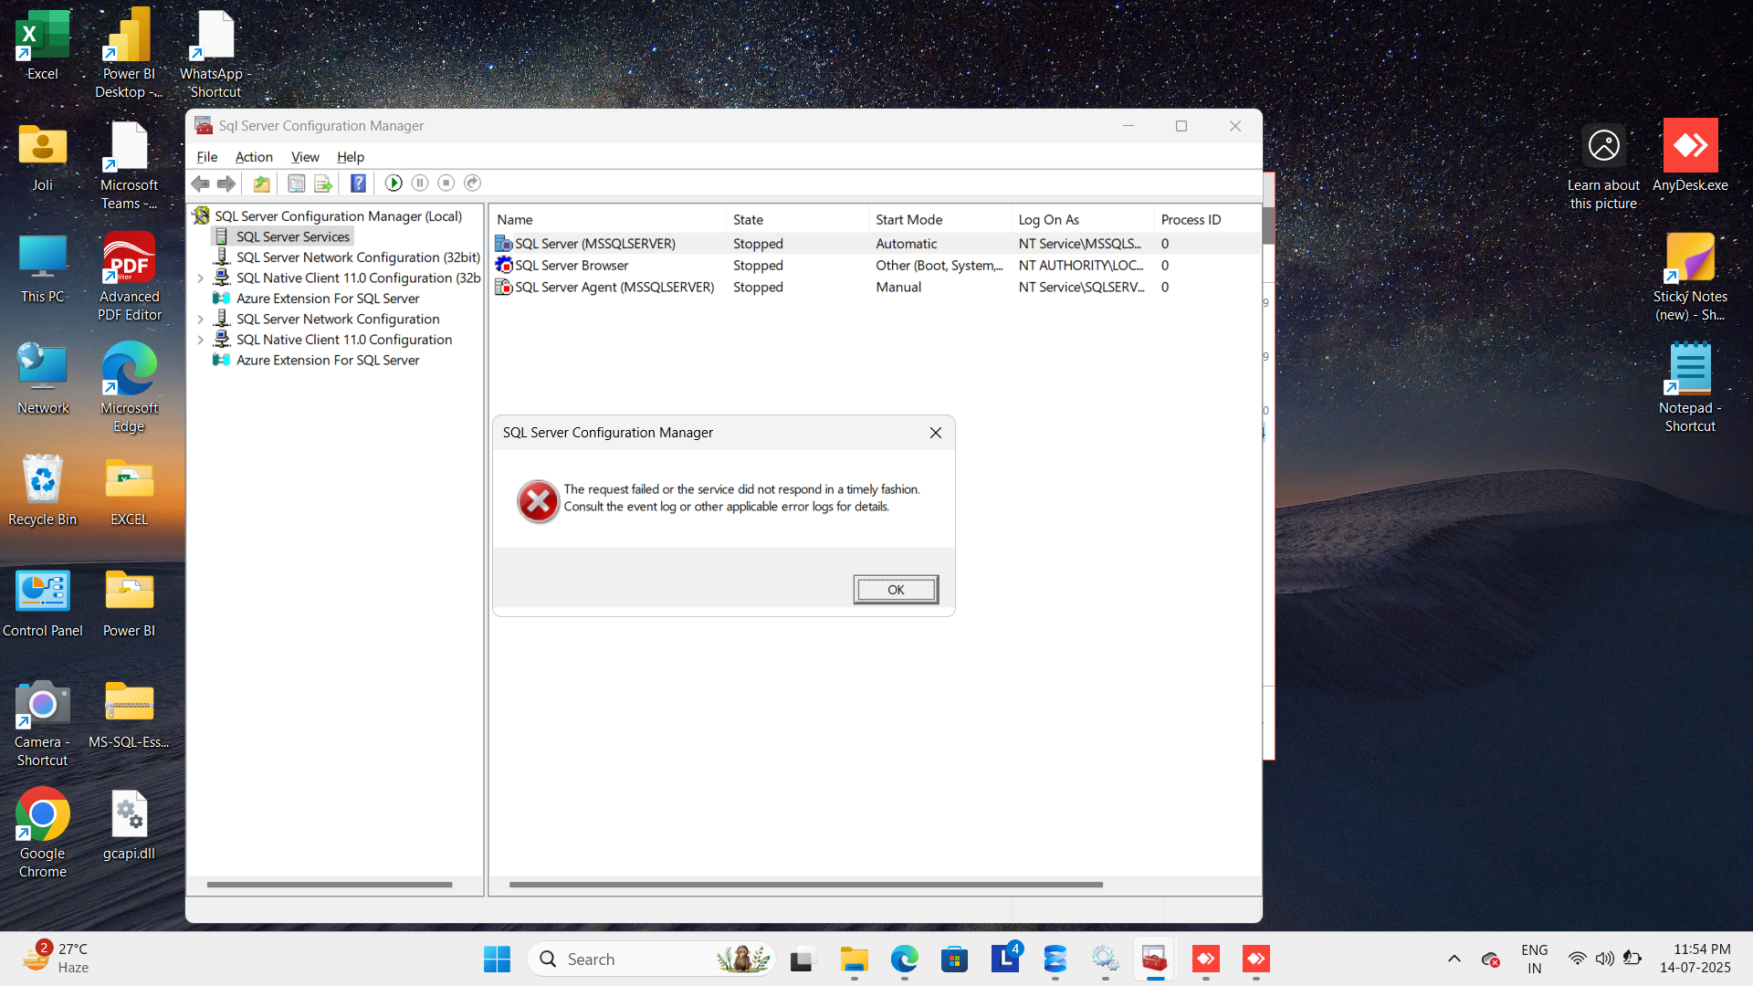Viewport: 1753px width, 986px height.
Task: Select last Azure Extension For SQL Server node
Action: [x=327, y=361]
